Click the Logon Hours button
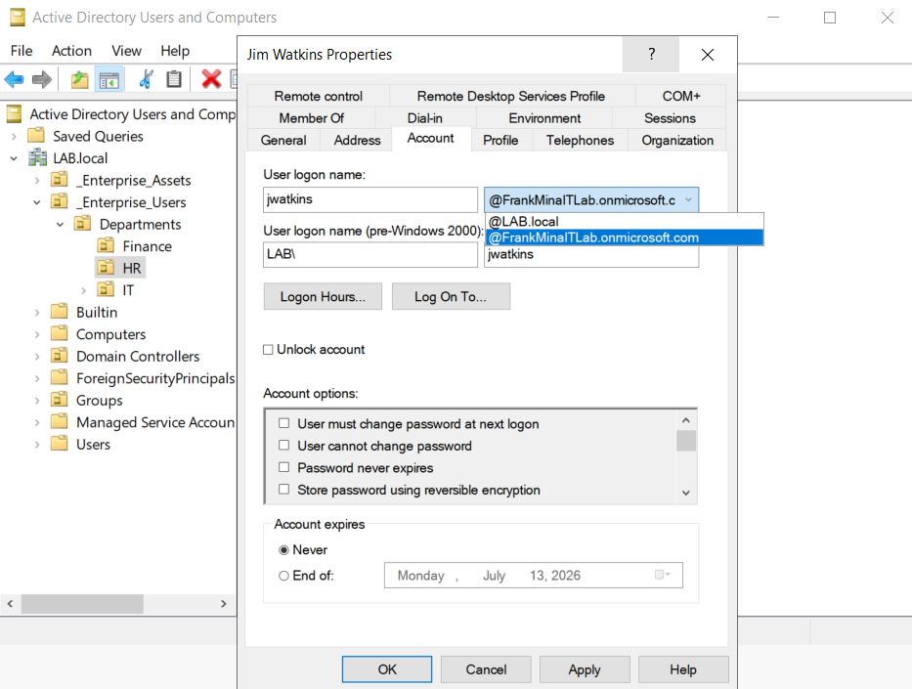 (323, 296)
